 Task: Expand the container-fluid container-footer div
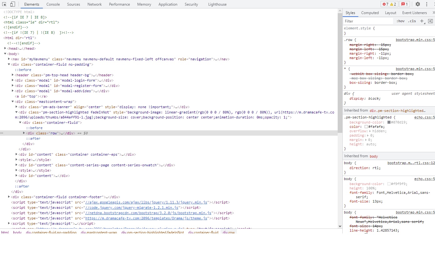point(9,197)
